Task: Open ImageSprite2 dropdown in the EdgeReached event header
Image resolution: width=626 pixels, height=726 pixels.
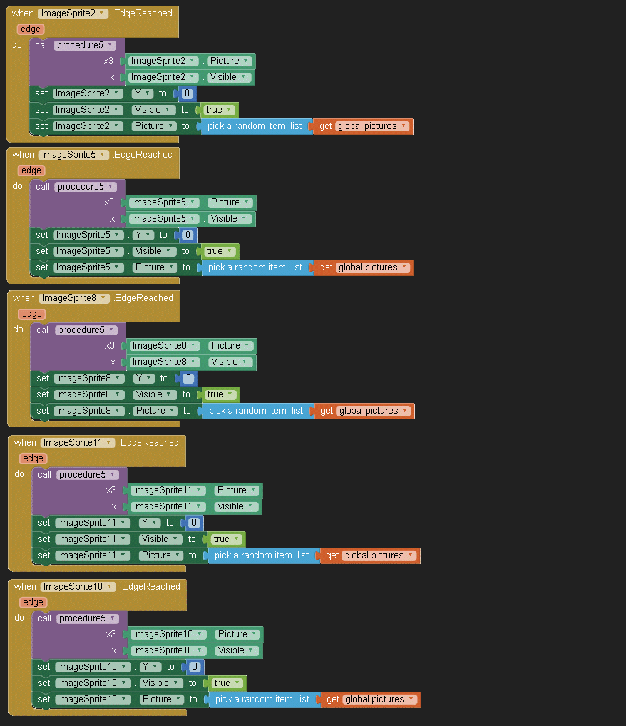Action: coord(101,13)
